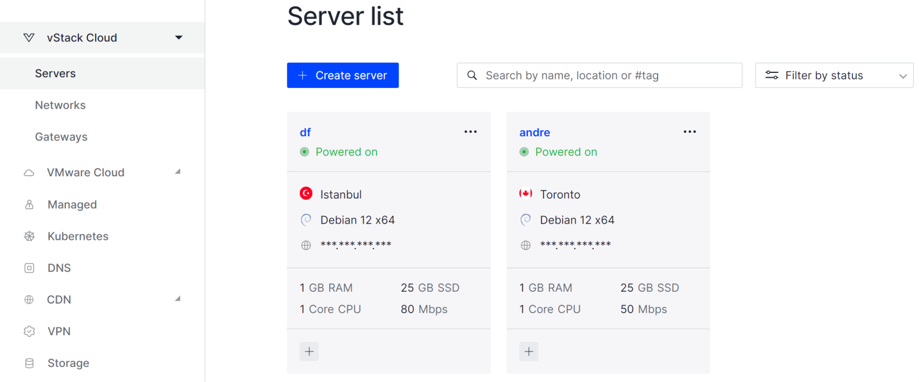Click the plus tag icon on df card

pos(309,352)
